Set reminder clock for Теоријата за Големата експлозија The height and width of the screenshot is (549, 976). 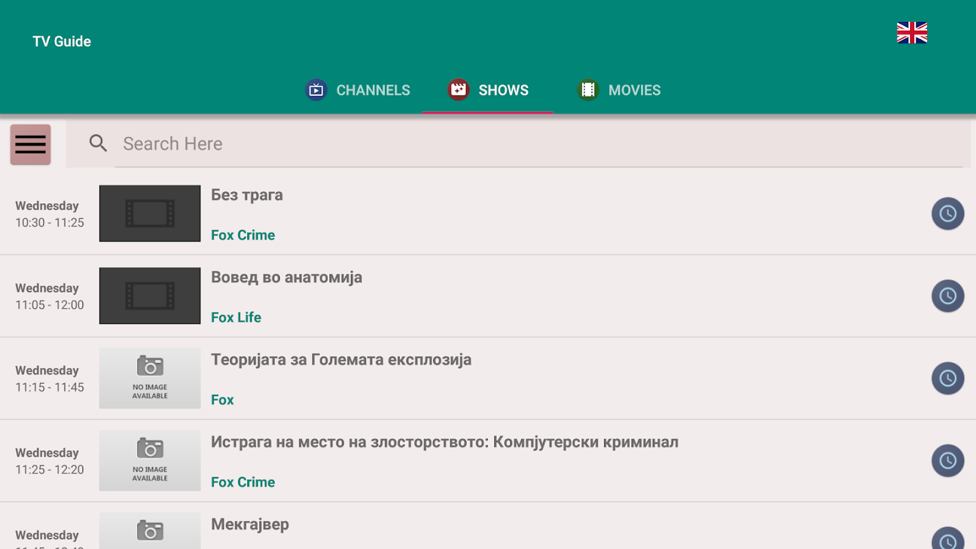(x=948, y=378)
